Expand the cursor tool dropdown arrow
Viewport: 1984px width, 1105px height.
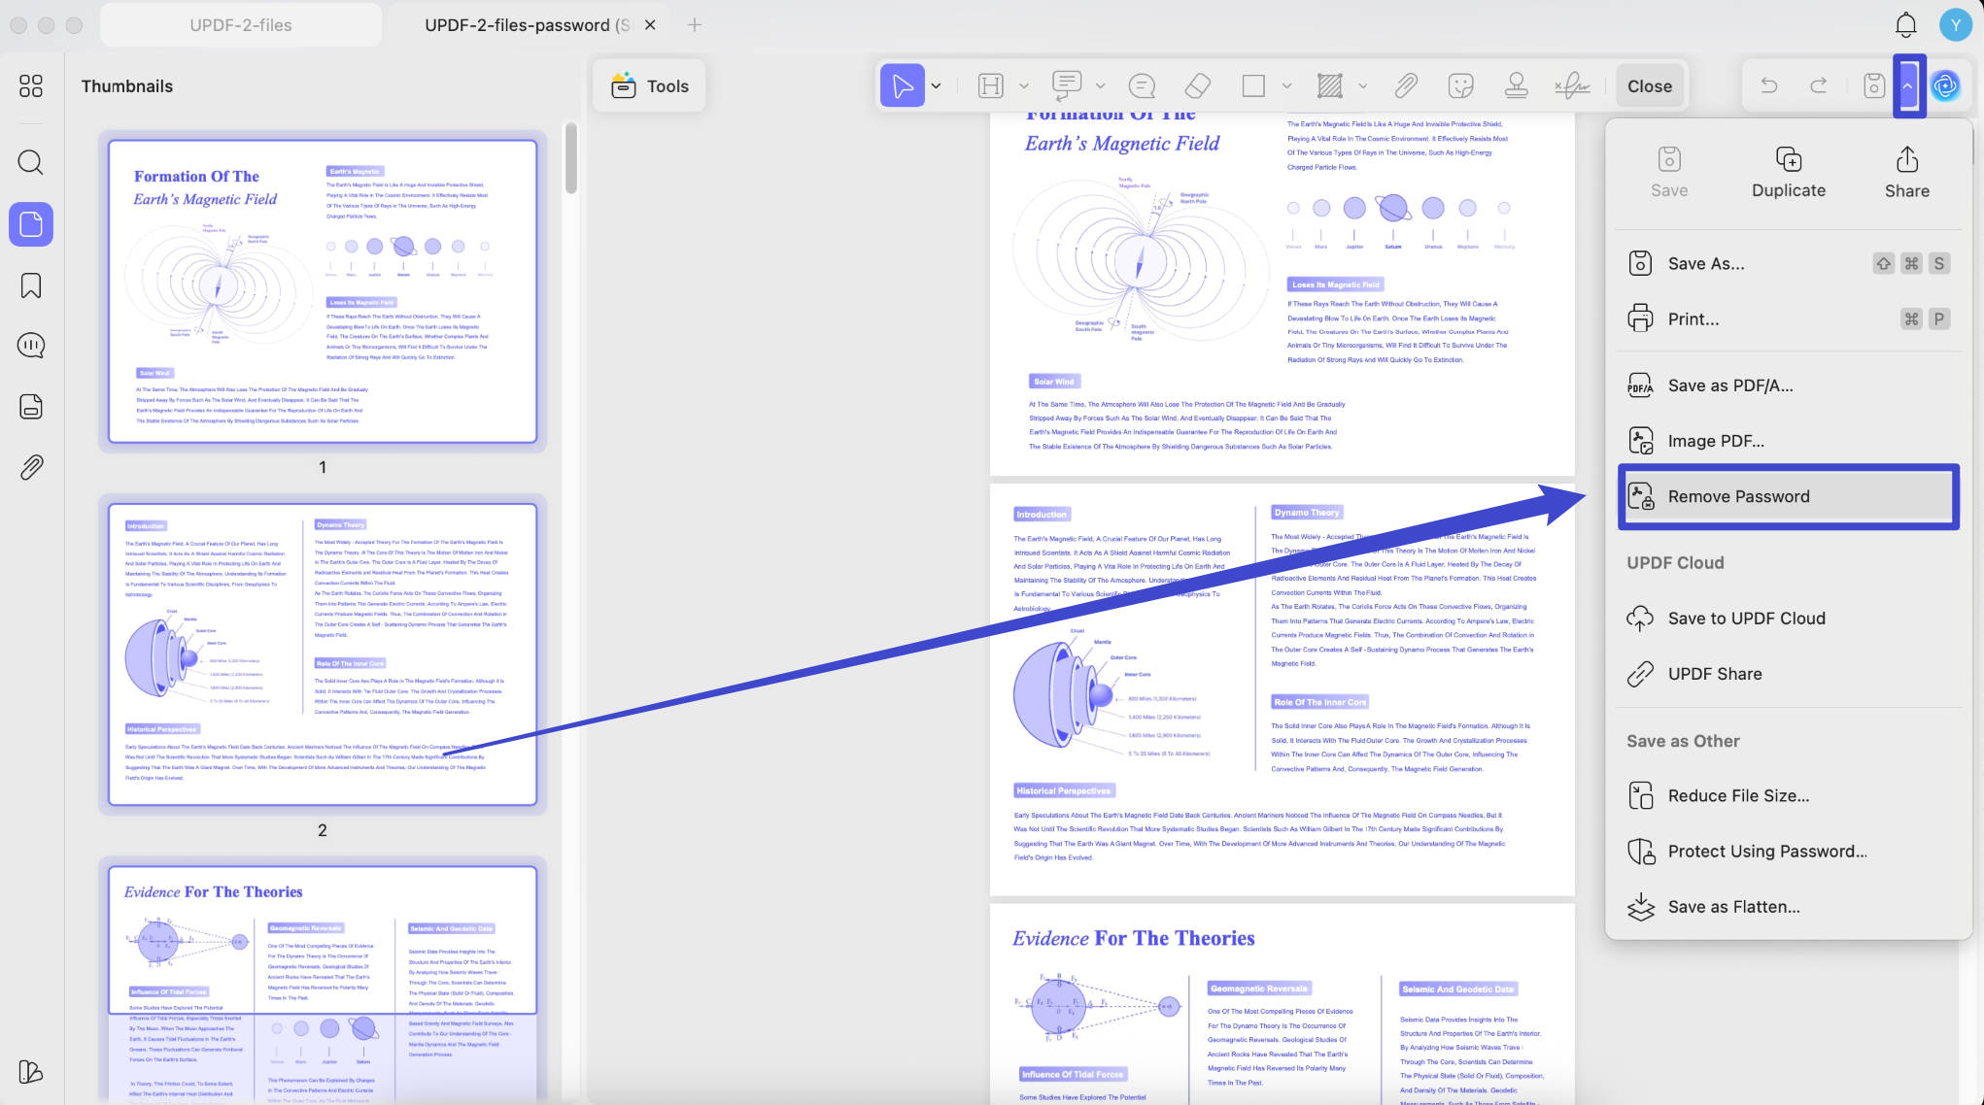[936, 85]
